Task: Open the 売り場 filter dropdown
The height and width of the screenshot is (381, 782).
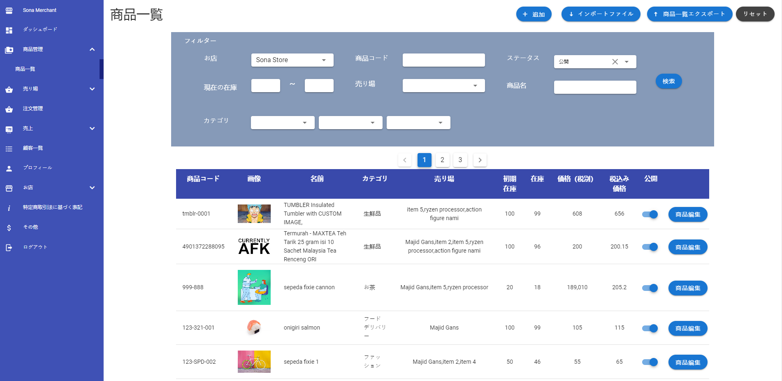Action: point(443,86)
